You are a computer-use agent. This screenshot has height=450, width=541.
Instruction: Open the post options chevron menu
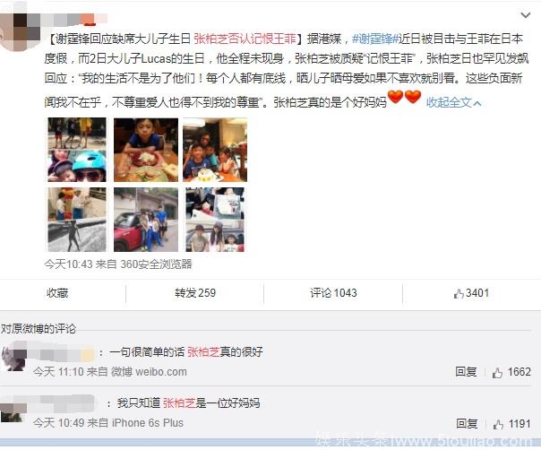pos(525,15)
